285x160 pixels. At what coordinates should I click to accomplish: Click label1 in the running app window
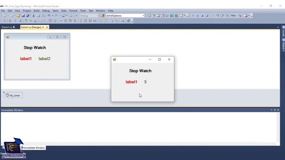pos(131,82)
